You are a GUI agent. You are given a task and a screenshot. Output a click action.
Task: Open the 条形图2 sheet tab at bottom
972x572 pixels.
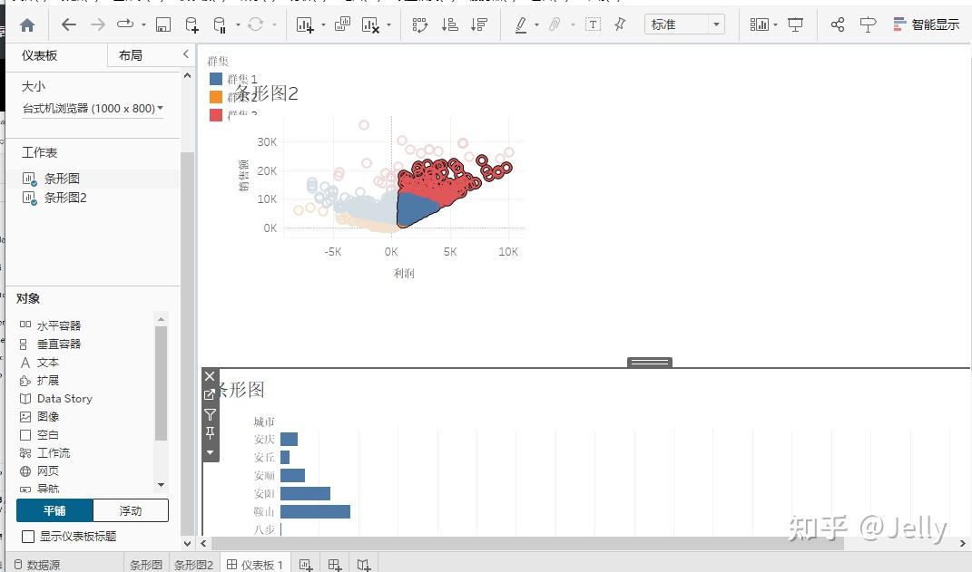point(194,565)
